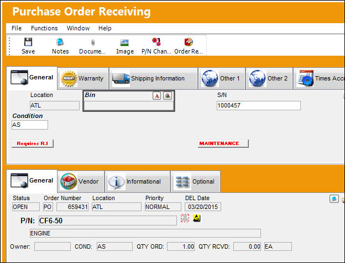345x263 pixels.
Task: Click the blue note icon near DEL Date
Action: tap(334, 198)
